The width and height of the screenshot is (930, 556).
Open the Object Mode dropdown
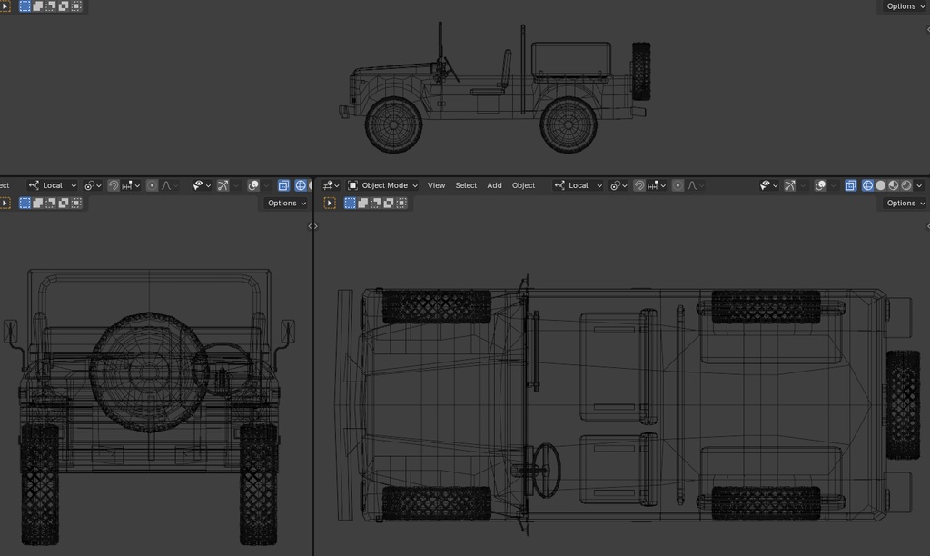[383, 185]
